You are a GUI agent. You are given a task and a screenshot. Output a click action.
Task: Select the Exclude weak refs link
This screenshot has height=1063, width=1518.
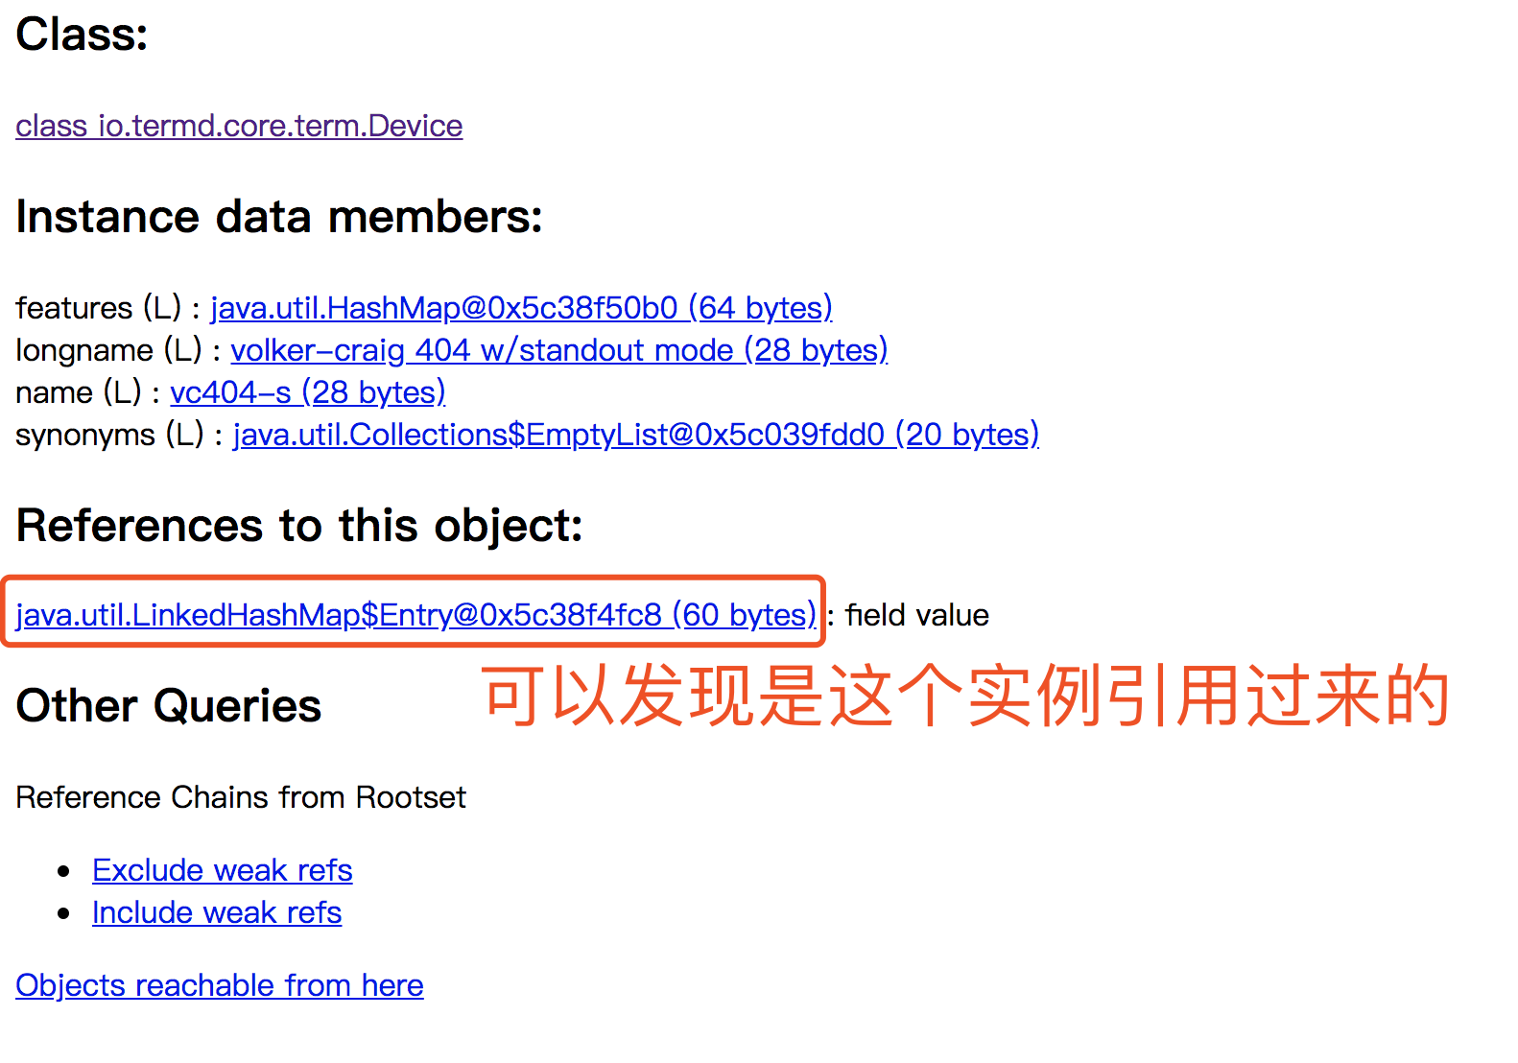tap(222, 870)
